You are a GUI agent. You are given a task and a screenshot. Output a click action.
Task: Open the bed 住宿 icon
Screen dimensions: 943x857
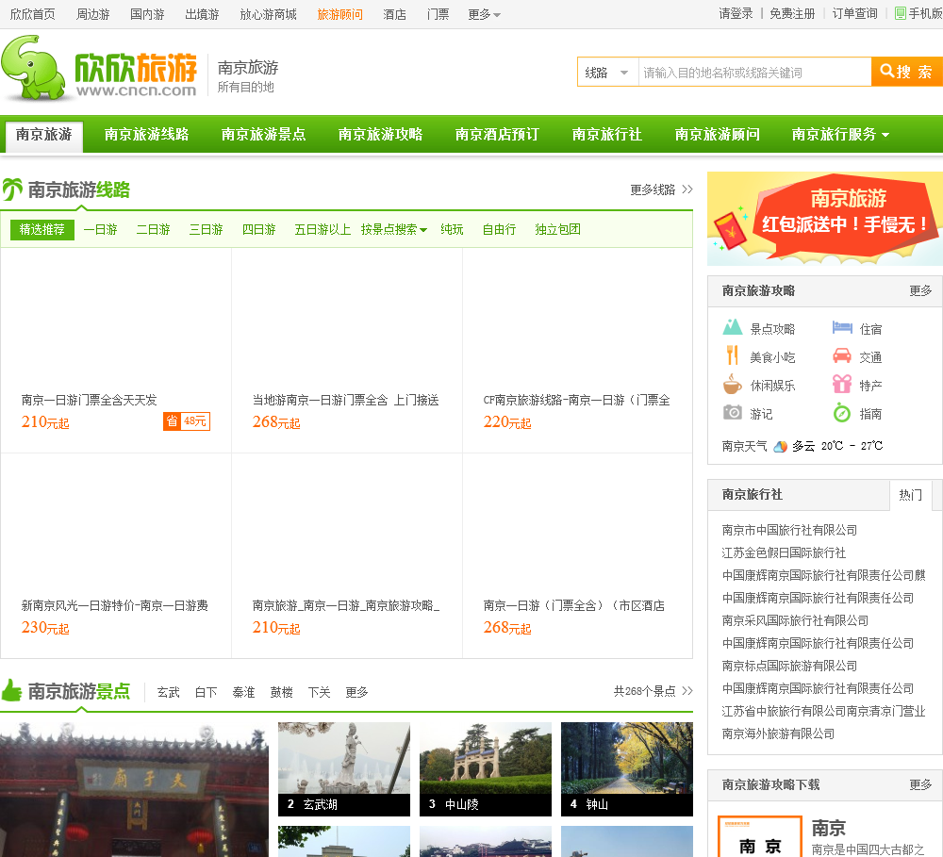pos(842,328)
